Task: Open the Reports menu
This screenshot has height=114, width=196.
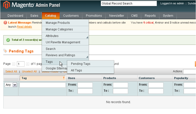Action: tap(150, 16)
